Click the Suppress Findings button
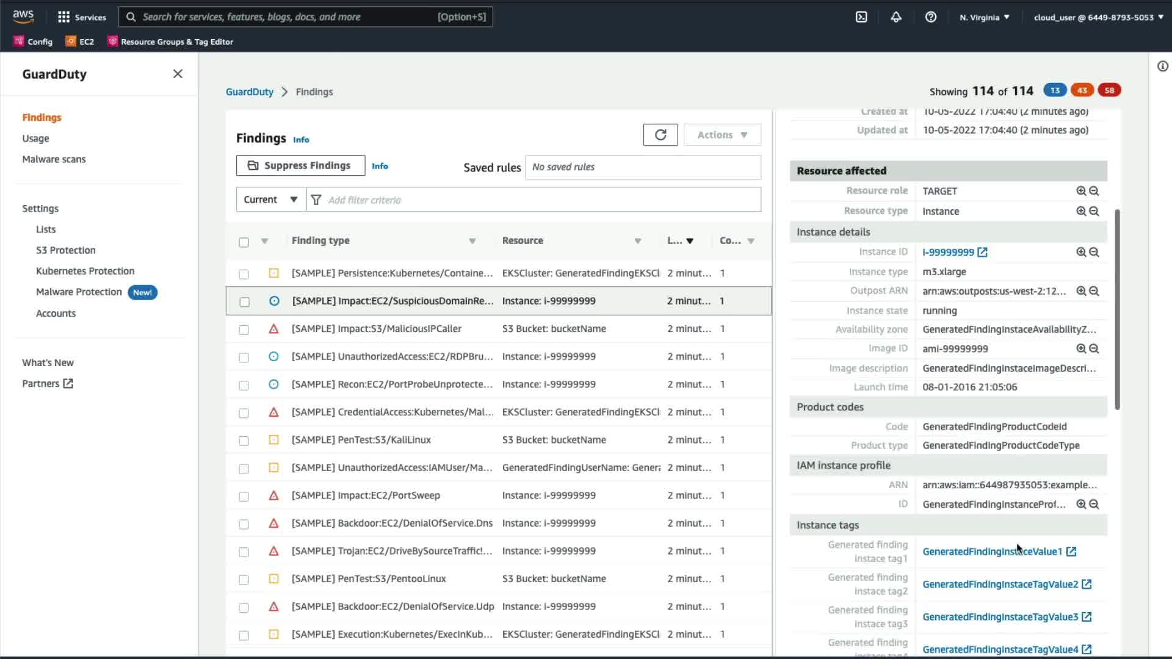The height and width of the screenshot is (659, 1172). [x=300, y=165]
